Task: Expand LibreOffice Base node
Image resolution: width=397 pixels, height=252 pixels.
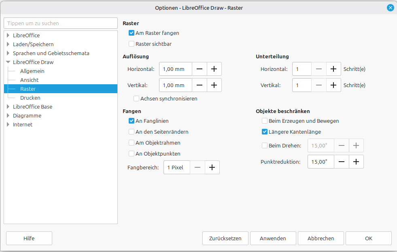Action: point(8,107)
